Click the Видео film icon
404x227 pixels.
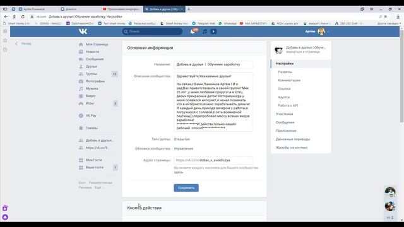81,96
